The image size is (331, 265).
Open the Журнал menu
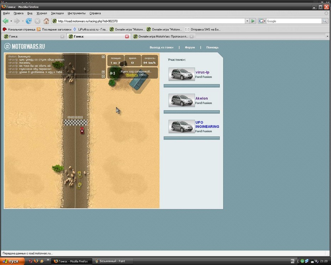tap(42, 13)
